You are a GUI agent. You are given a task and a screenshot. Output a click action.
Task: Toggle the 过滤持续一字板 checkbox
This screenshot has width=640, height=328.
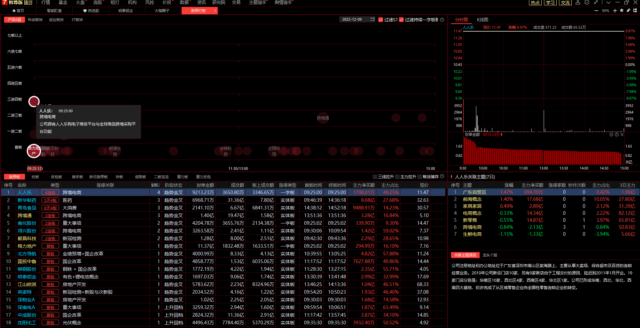pyautogui.click(x=401, y=20)
